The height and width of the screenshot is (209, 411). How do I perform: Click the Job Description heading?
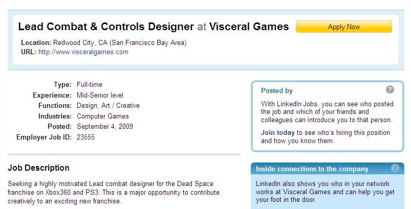[38, 168]
